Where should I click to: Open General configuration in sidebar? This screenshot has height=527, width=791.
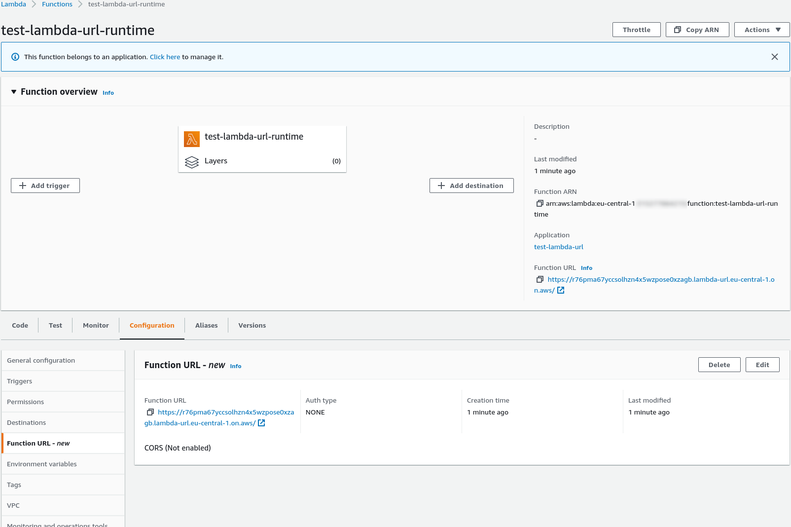click(x=63, y=360)
